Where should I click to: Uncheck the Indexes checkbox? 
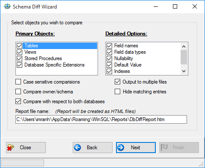[110, 71]
